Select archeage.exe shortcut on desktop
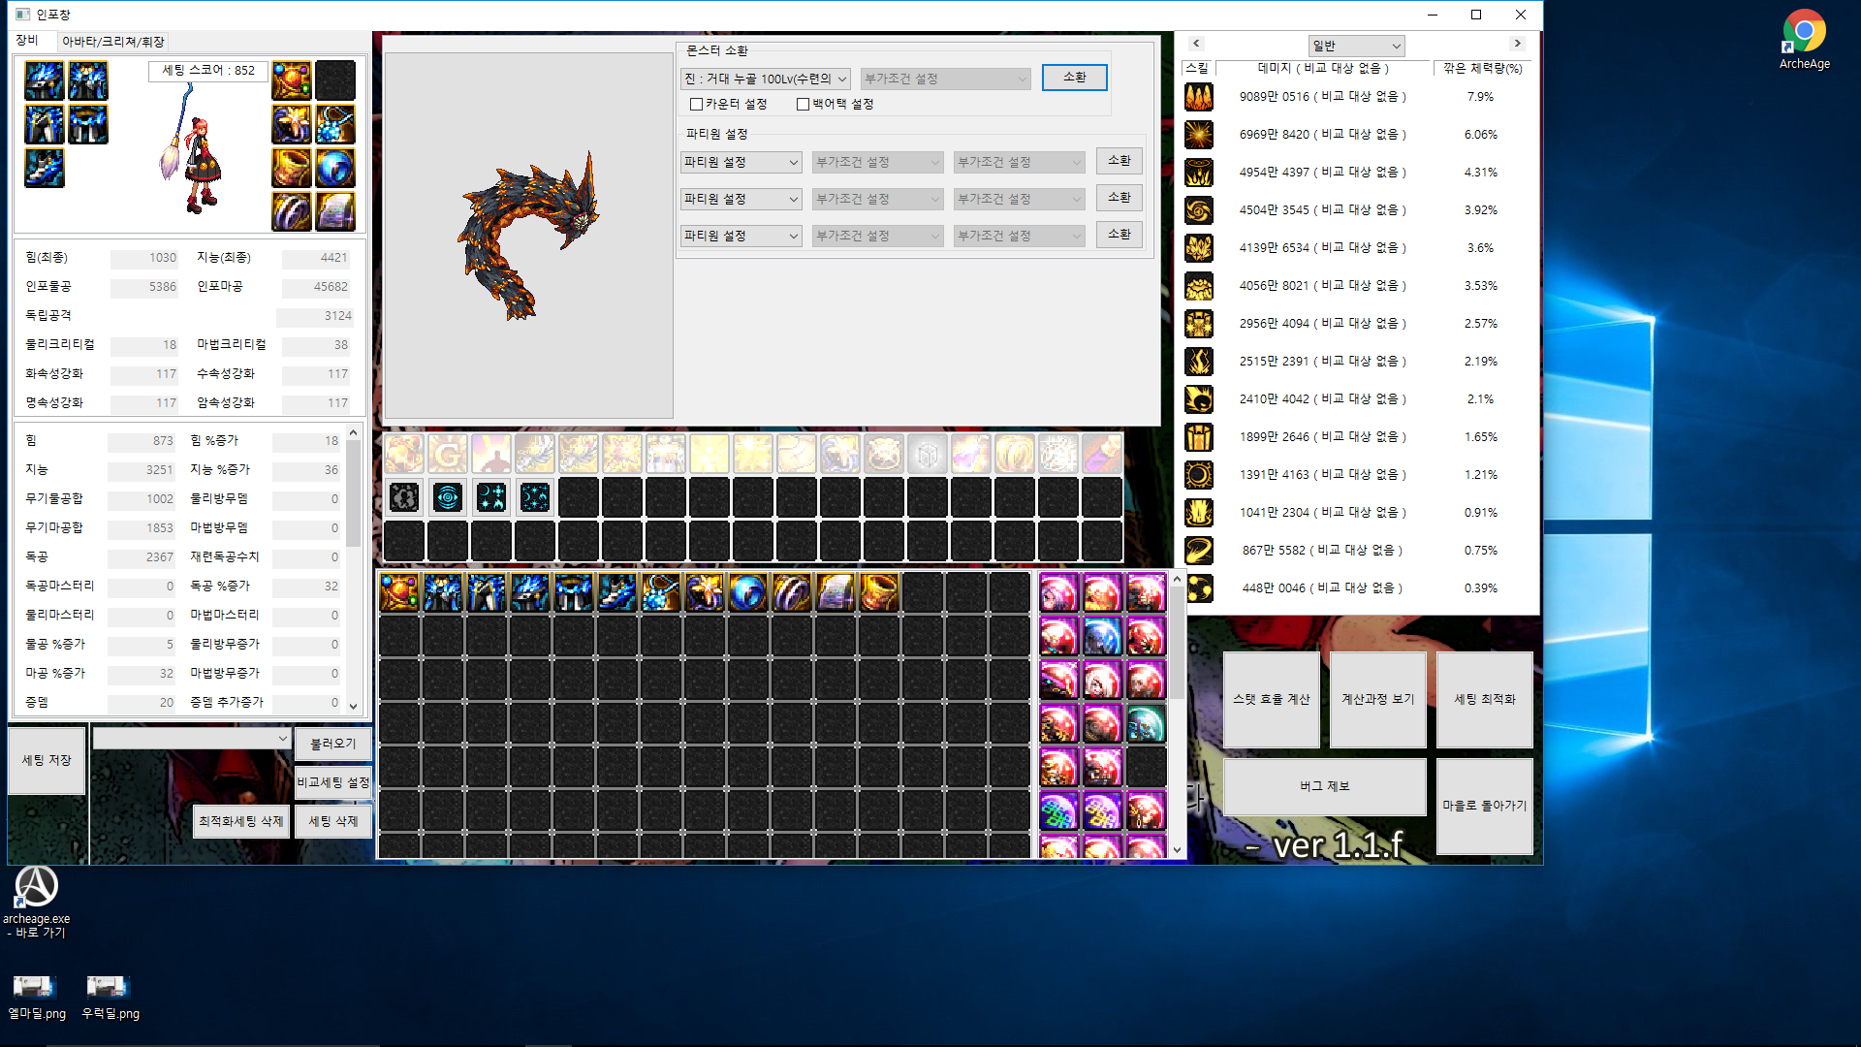 (36, 902)
